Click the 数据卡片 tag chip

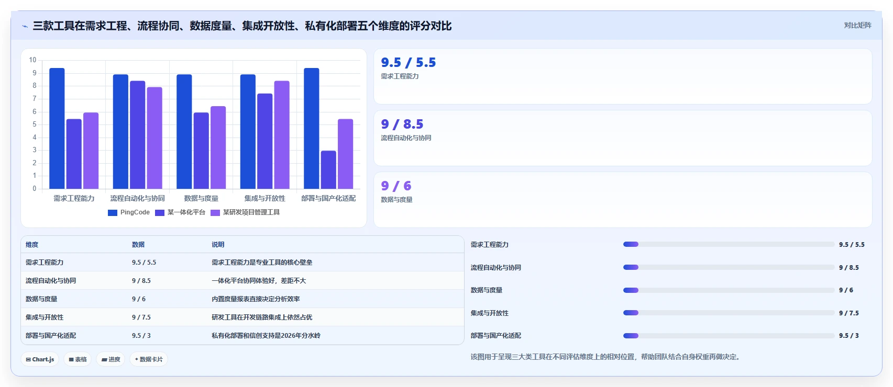(149, 359)
